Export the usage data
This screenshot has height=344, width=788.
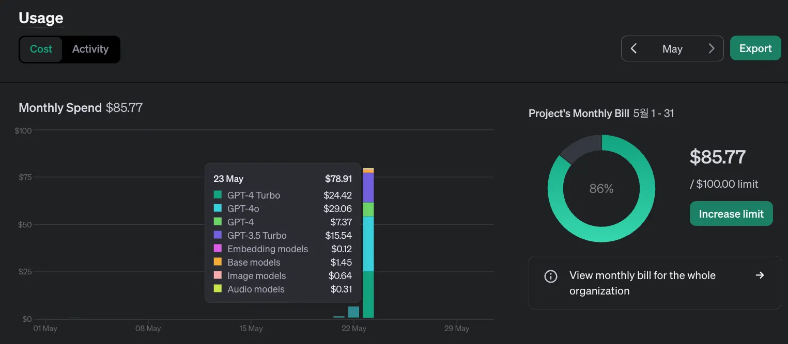pyautogui.click(x=755, y=48)
